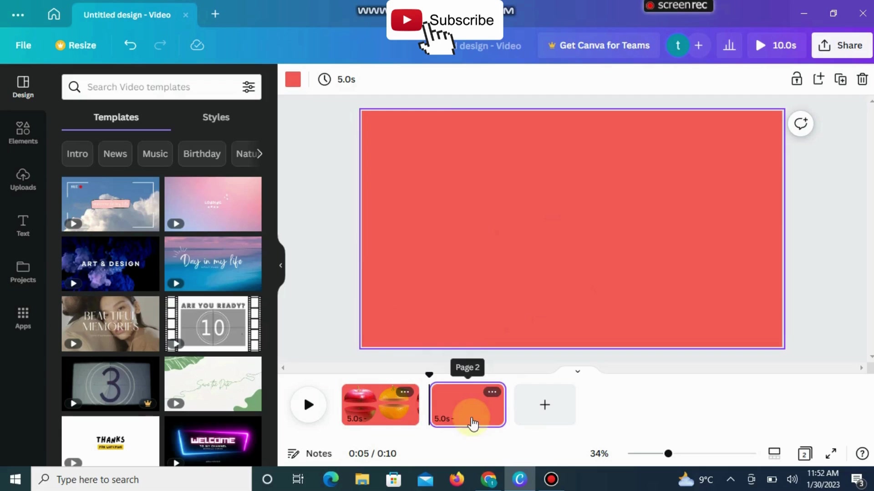The width and height of the screenshot is (874, 491).
Task: Open the template search filter options
Action: 249,87
